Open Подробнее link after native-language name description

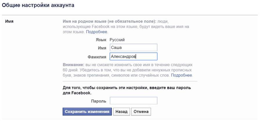(97, 32)
